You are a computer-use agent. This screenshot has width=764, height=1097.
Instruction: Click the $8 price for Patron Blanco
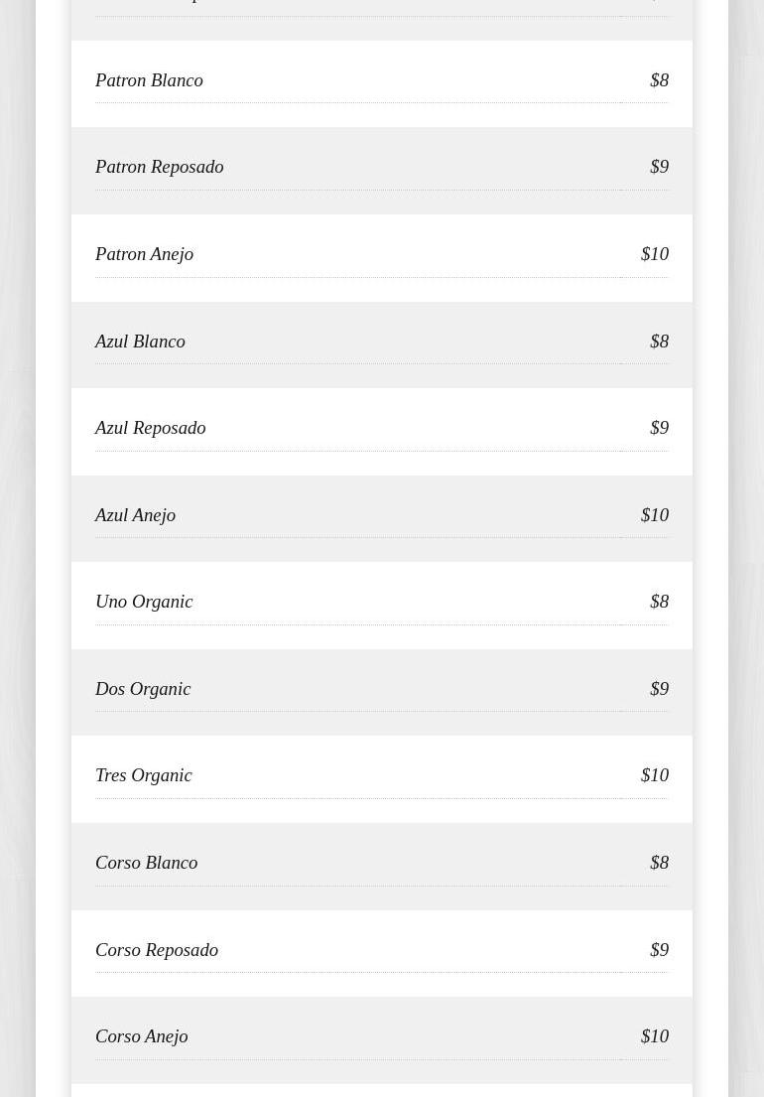[x=659, y=80]
